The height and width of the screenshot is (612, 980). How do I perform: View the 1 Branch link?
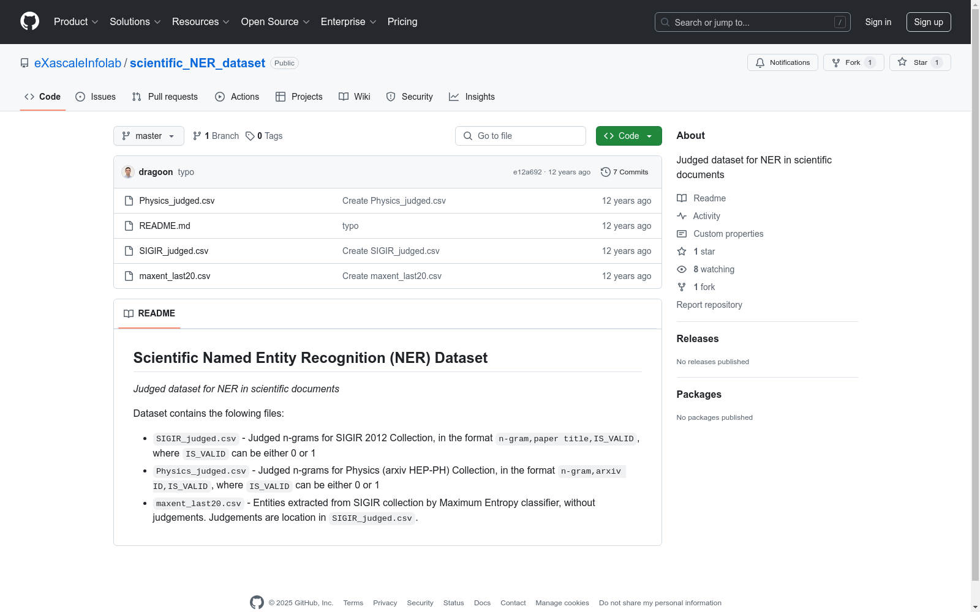click(x=216, y=136)
